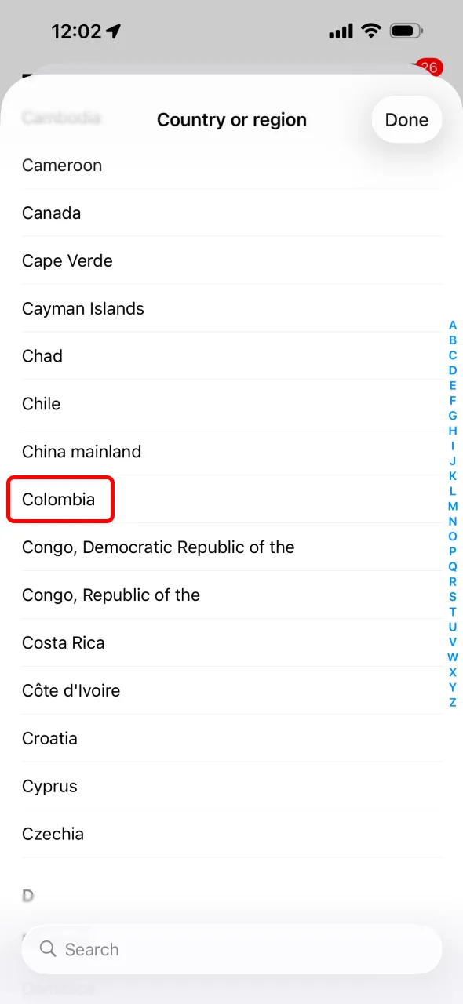Tap the Wi-Fi icon in the status bar
Viewport: 463px width, 1004px height.
pos(370,30)
